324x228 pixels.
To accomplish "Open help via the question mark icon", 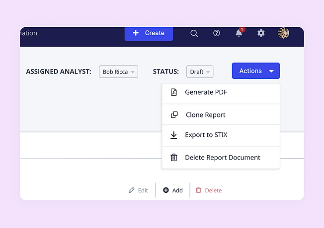I will tap(216, 33).
